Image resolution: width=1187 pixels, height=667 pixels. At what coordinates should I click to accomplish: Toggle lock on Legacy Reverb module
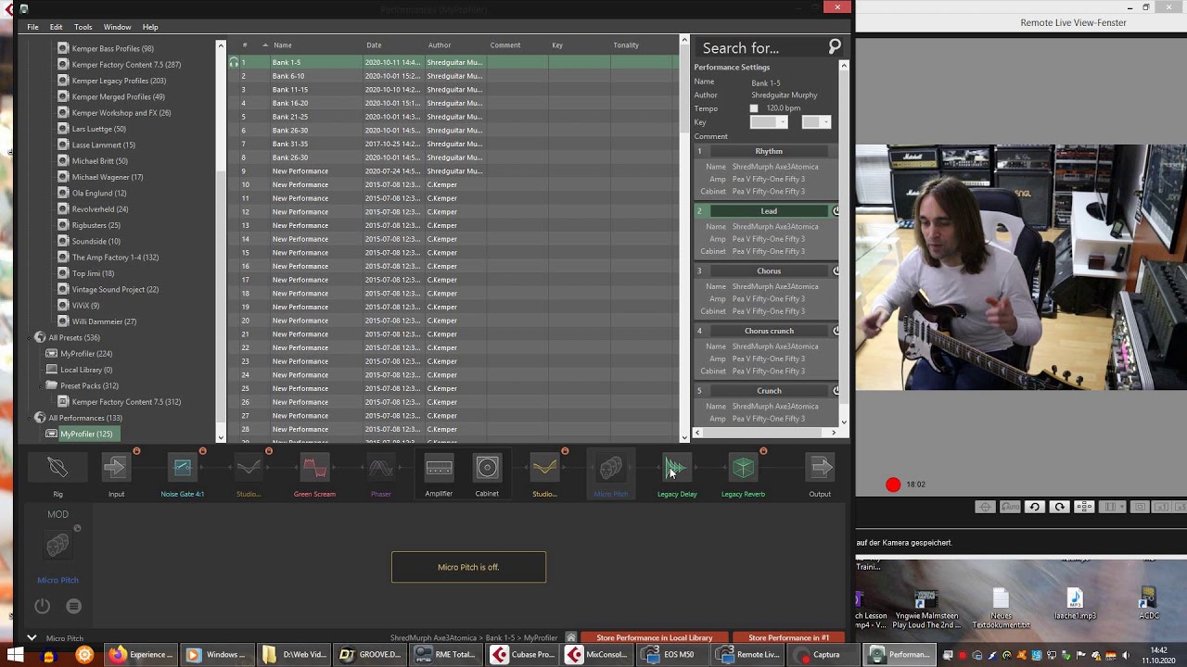click(763, 451)
